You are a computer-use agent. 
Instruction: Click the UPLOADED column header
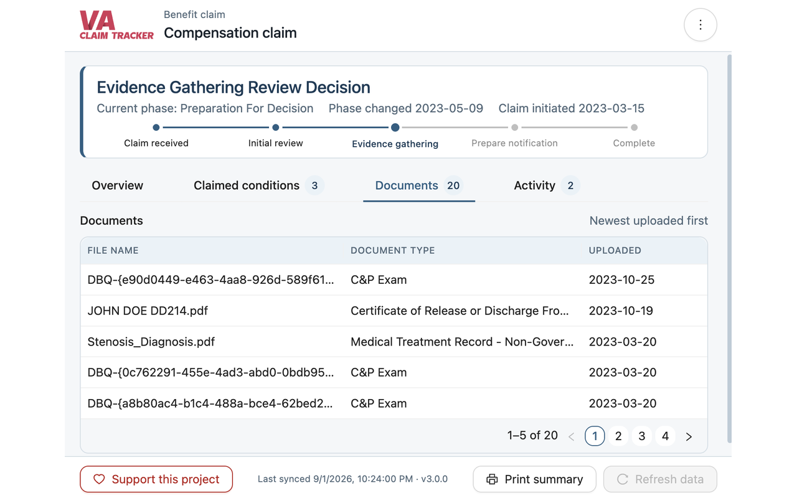tap(615, 250)
